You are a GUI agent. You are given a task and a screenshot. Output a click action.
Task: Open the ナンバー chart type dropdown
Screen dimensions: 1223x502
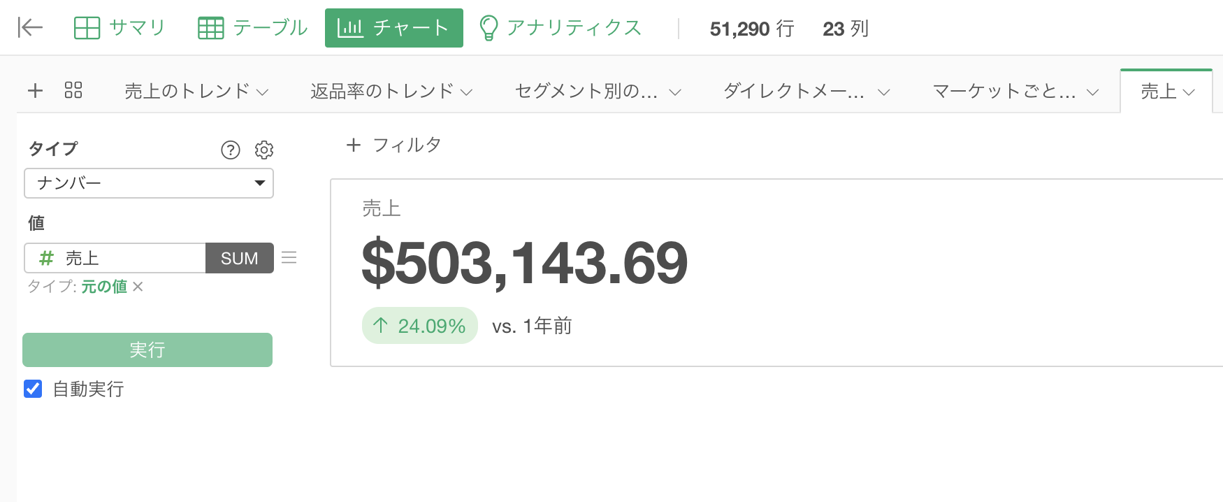(x=149, y=183)
